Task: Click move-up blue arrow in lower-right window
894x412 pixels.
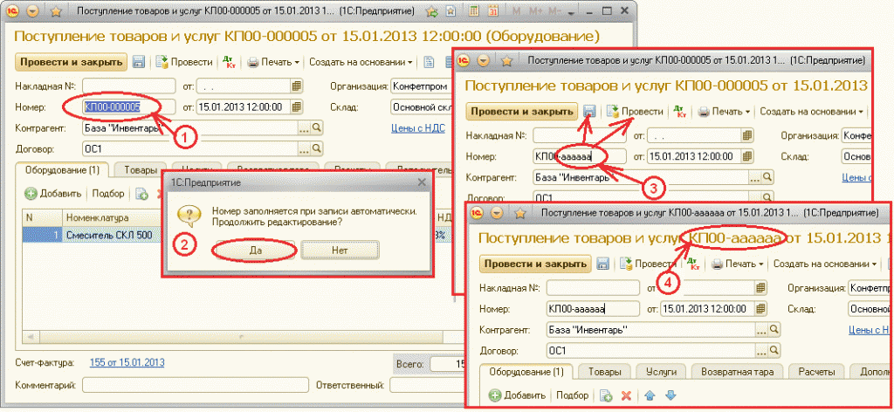Action: (650, 395)
